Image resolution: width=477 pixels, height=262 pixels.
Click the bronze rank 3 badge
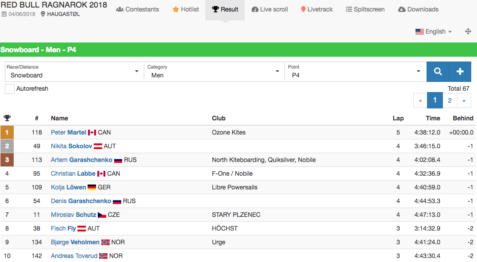(7, 160)
